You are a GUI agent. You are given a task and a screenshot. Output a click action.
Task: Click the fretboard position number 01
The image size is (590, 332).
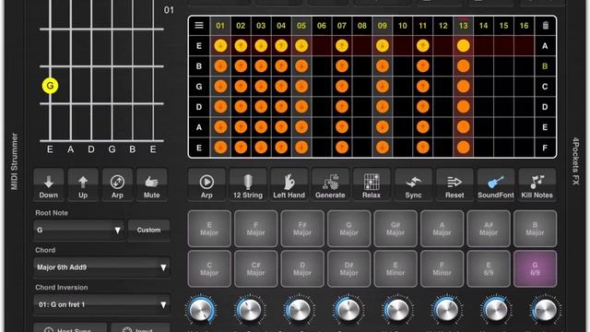click(x=169, y=10)
